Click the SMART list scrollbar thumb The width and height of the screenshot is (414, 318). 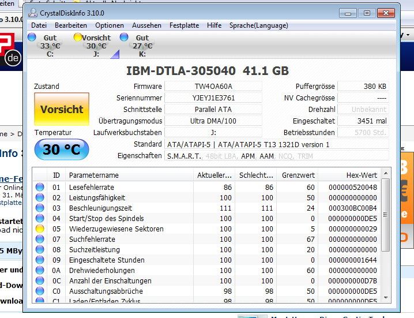(x=386, y=215)
